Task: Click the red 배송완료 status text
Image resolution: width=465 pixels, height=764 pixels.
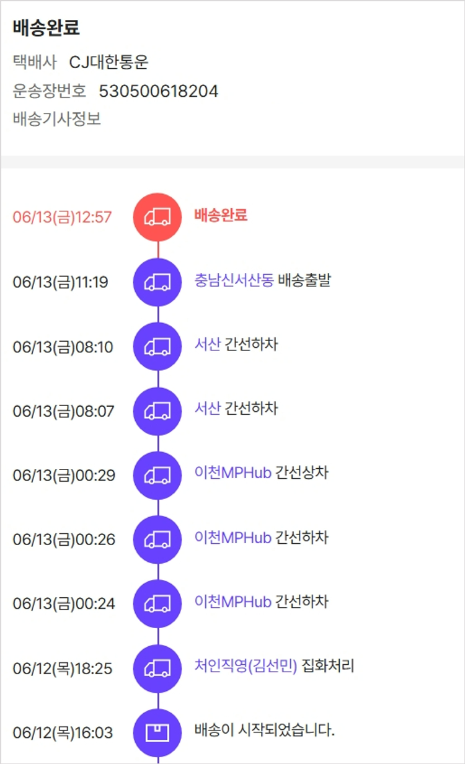Action: (x=221, y=215)
